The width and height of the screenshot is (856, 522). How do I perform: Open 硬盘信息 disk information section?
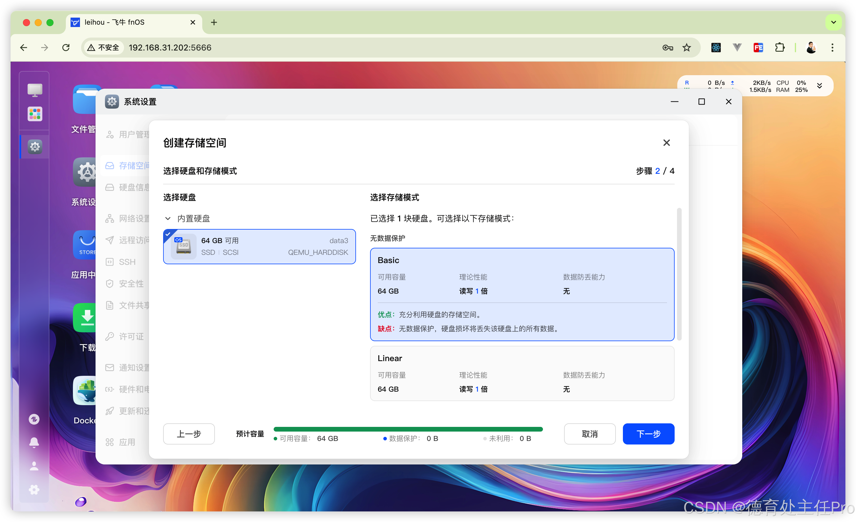[134, 187]
